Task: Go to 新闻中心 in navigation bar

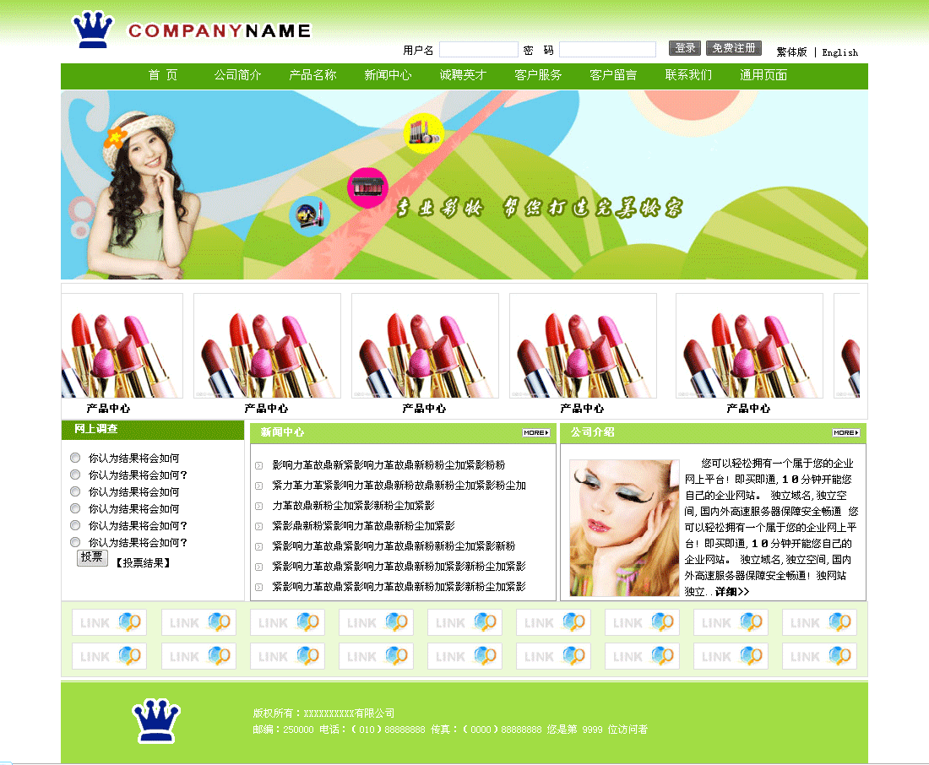Action: [x=388, y=75]
